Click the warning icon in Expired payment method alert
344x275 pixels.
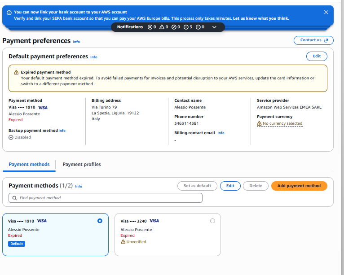click(x=16, y=72)
